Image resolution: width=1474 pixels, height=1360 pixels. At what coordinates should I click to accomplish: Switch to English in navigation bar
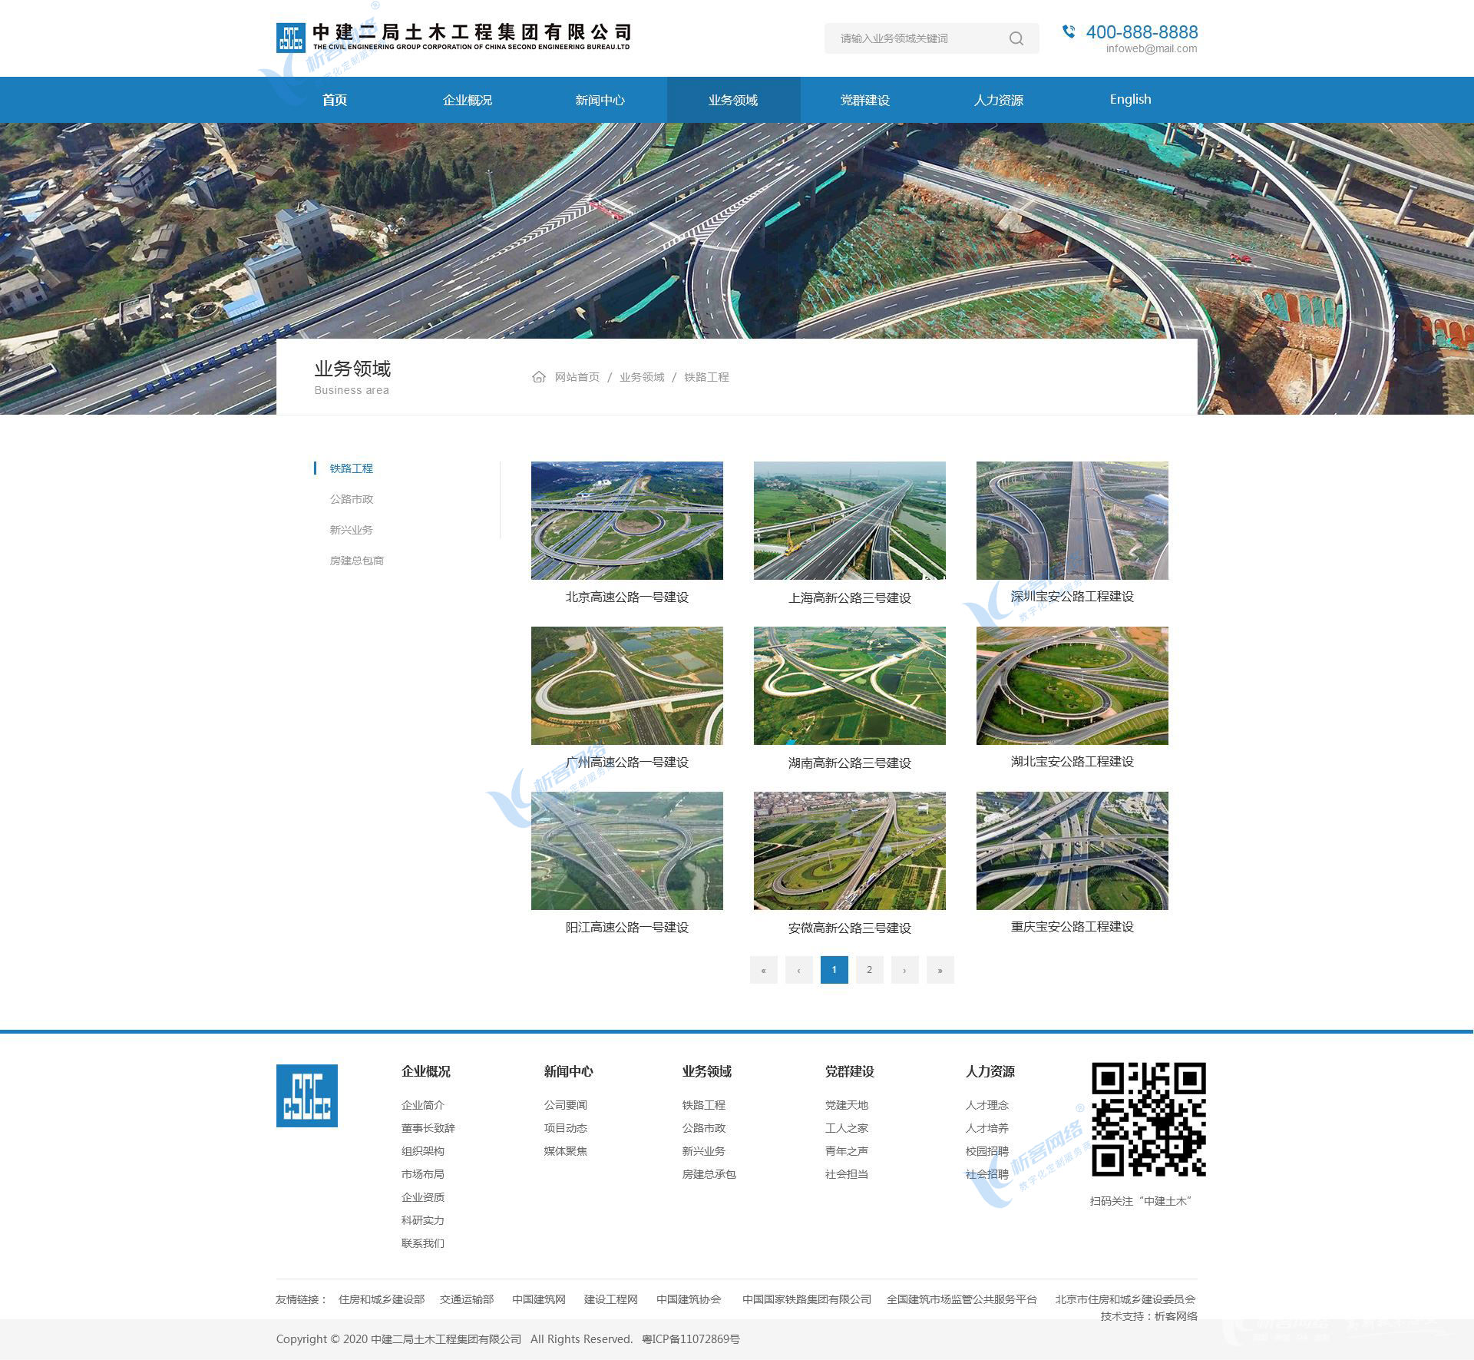coord(1130,99)
